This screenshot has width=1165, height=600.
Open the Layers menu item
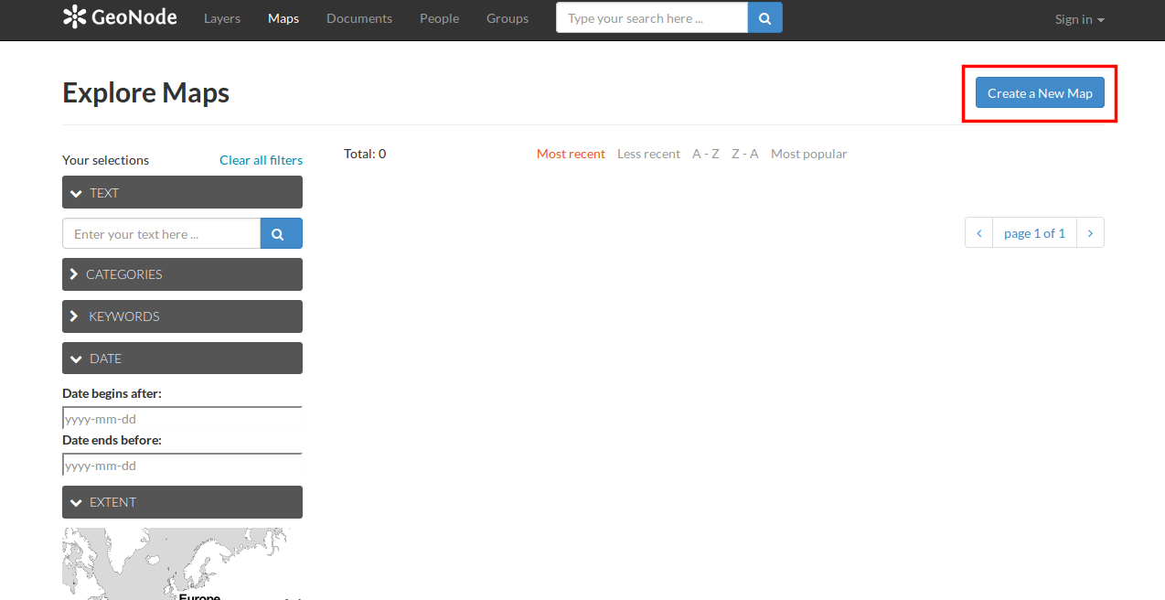pyautogui.click(x=222, y=18)
